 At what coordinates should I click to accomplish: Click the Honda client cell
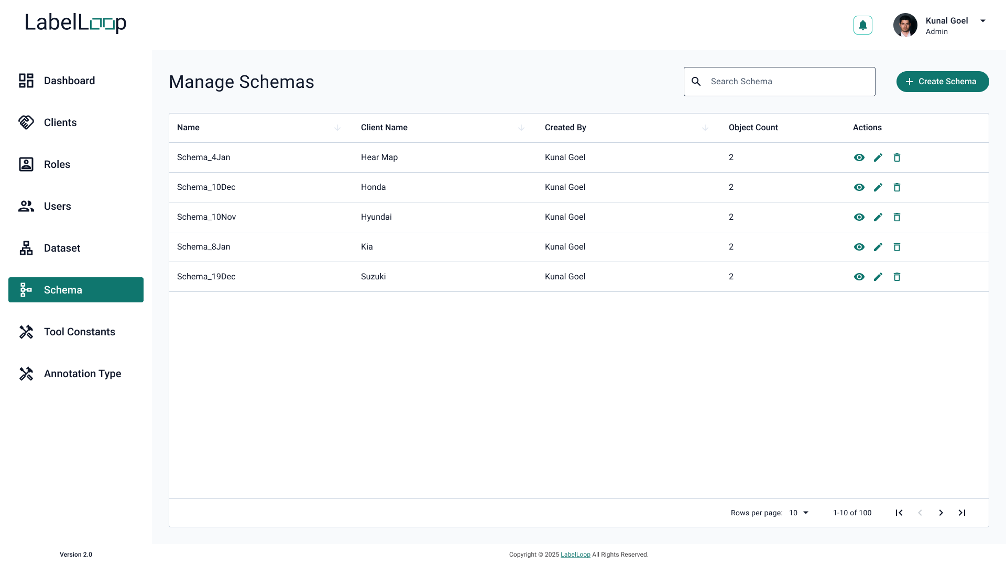pos(373,187)
